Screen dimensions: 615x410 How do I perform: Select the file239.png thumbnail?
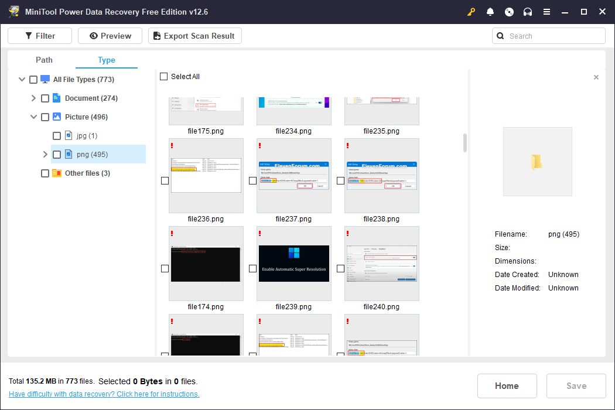coord(293,264)
